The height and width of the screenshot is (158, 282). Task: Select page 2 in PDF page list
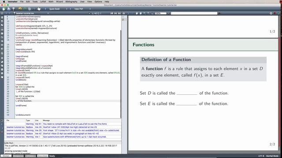point(123,19)
